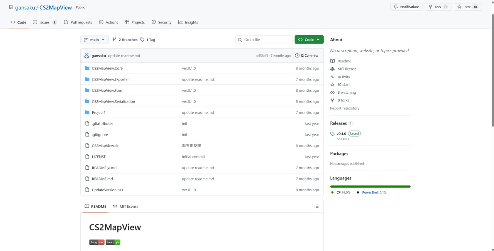Click the Notifications bell button
This screenshot has width=494, height=251.
(406, 7)
